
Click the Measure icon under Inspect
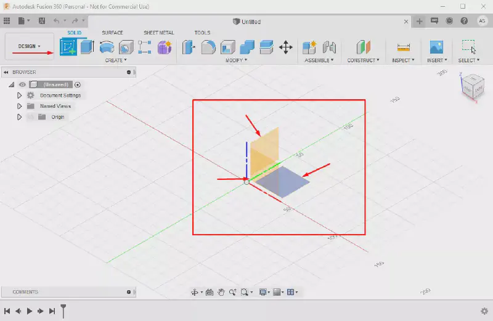click(x=404, y=47)
